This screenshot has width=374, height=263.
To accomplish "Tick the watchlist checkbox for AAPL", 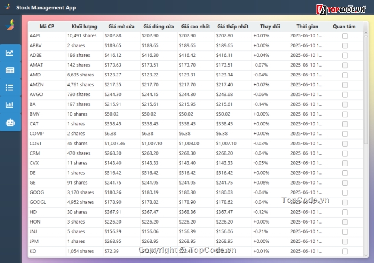I will [344, 36].
